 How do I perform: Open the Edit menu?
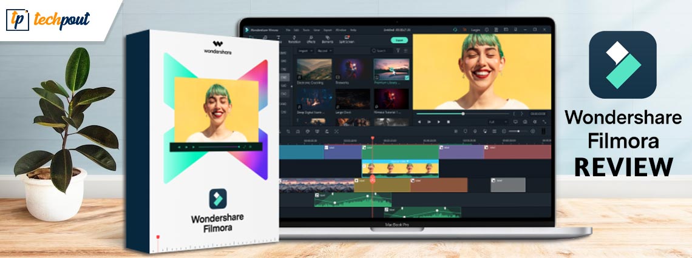[x=296, y=30]
